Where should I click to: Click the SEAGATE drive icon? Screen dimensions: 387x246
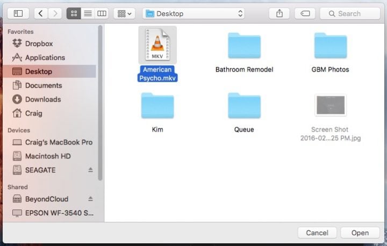click(17, 170)
